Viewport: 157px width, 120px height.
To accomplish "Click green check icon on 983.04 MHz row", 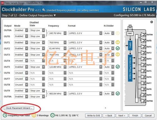I will point(118,94).
